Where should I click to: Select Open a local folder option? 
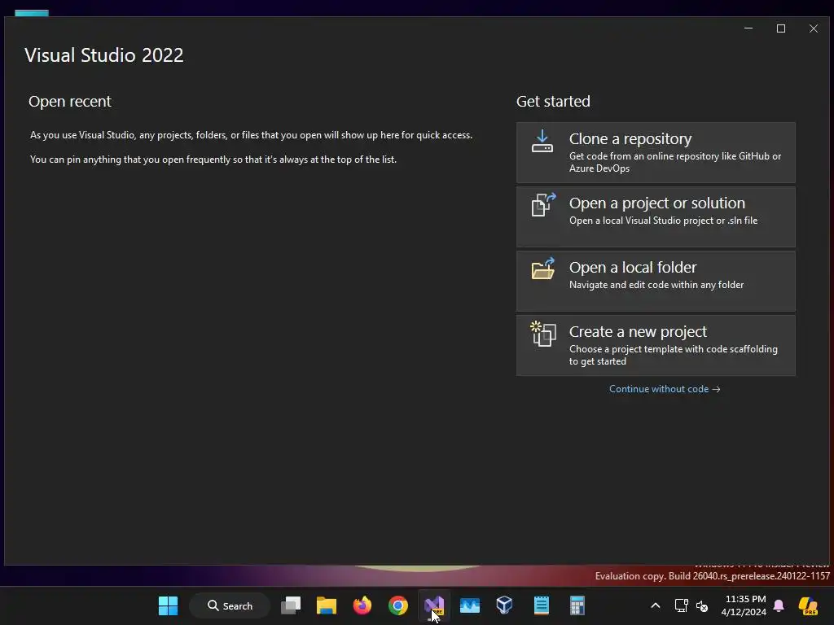coord(656,281)
